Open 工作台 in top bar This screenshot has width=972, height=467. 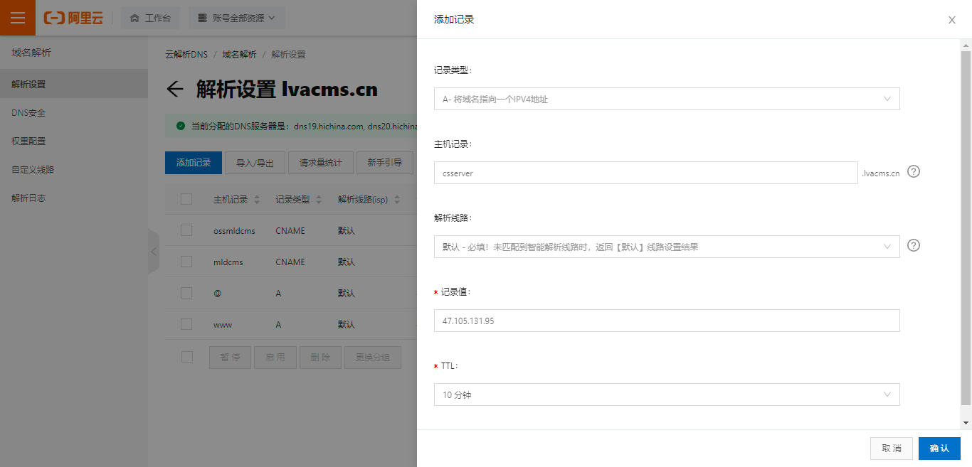[x=151, y=18]
